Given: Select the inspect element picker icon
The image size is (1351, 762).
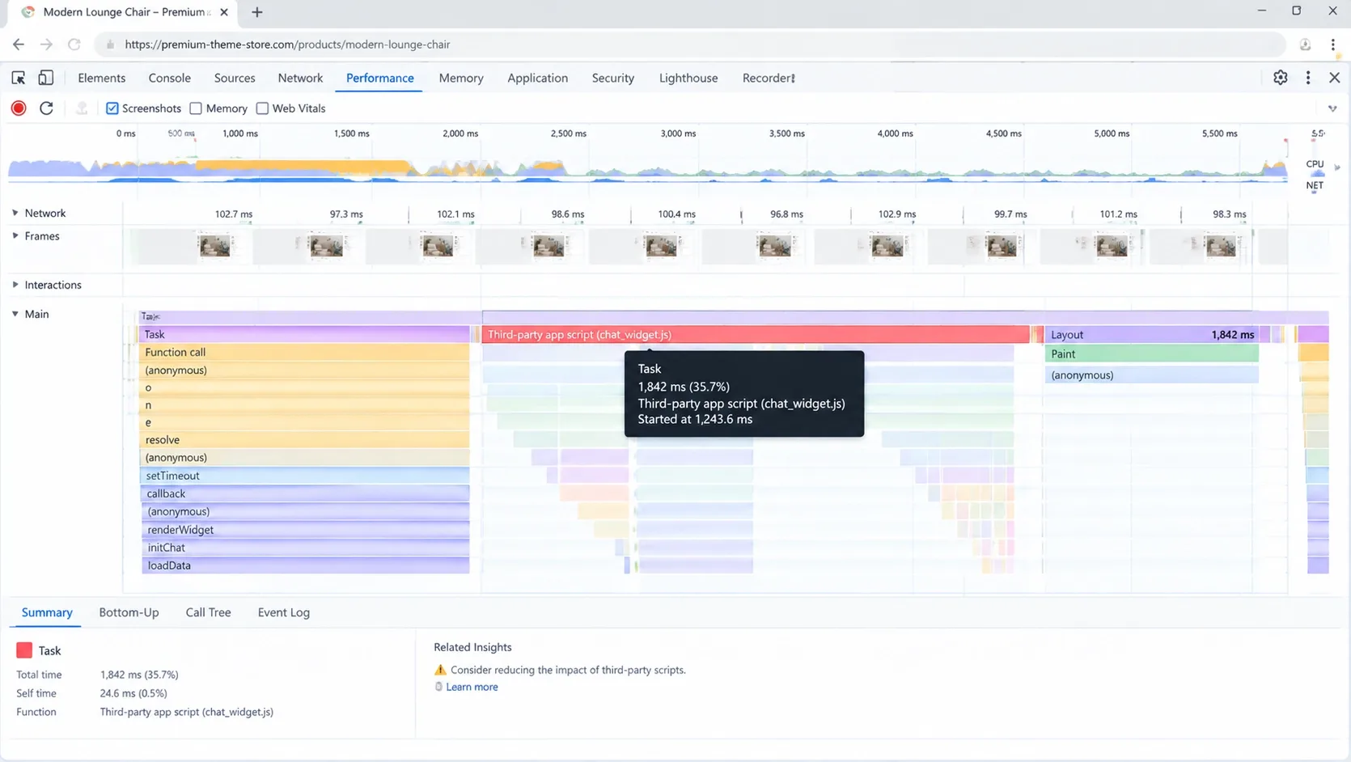Looking at the screenshot, I should point(19,78).
